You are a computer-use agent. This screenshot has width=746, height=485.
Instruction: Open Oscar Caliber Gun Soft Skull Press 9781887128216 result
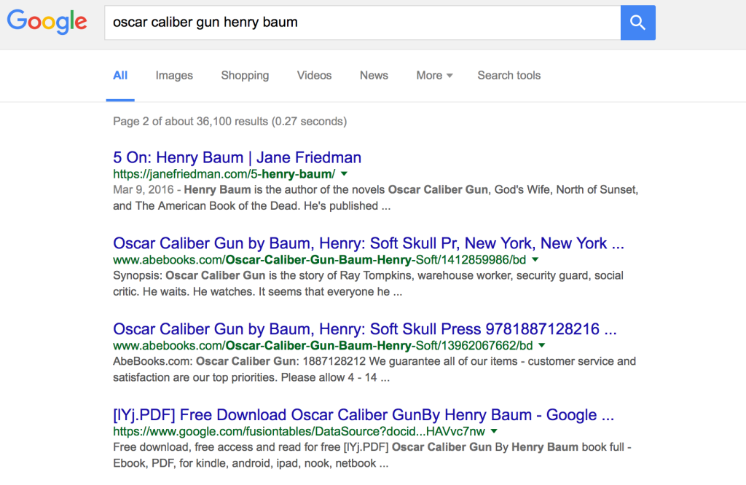coord(364,328)
